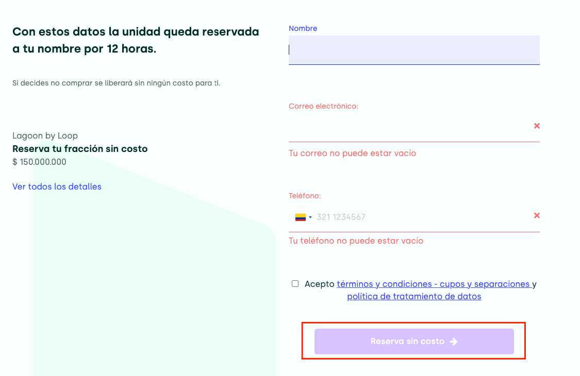Click the Lagoon by Loop project name
This screenshot has width=580, height=376.
coord(45,135)
